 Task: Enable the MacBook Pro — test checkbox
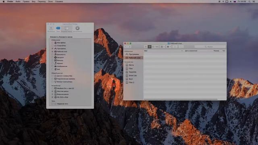pyautogui.click(x=52, y=89)
